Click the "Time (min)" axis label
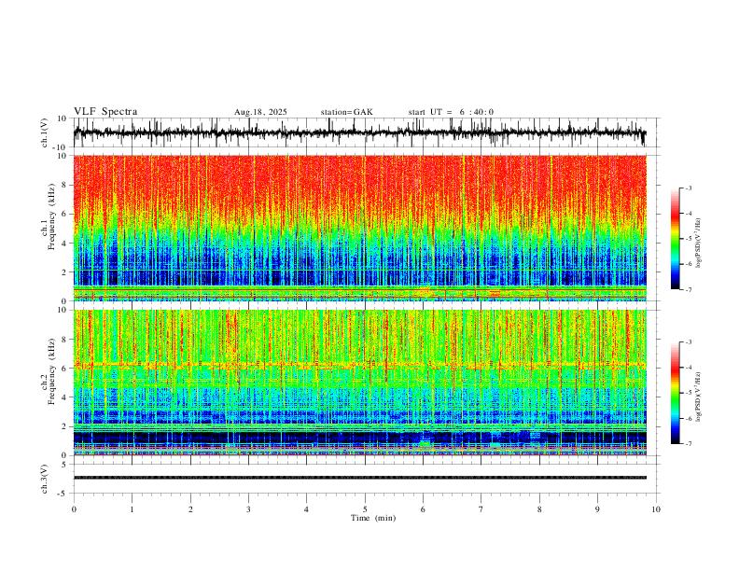Screen dimensions: 739x571 (x=373, y=518)
